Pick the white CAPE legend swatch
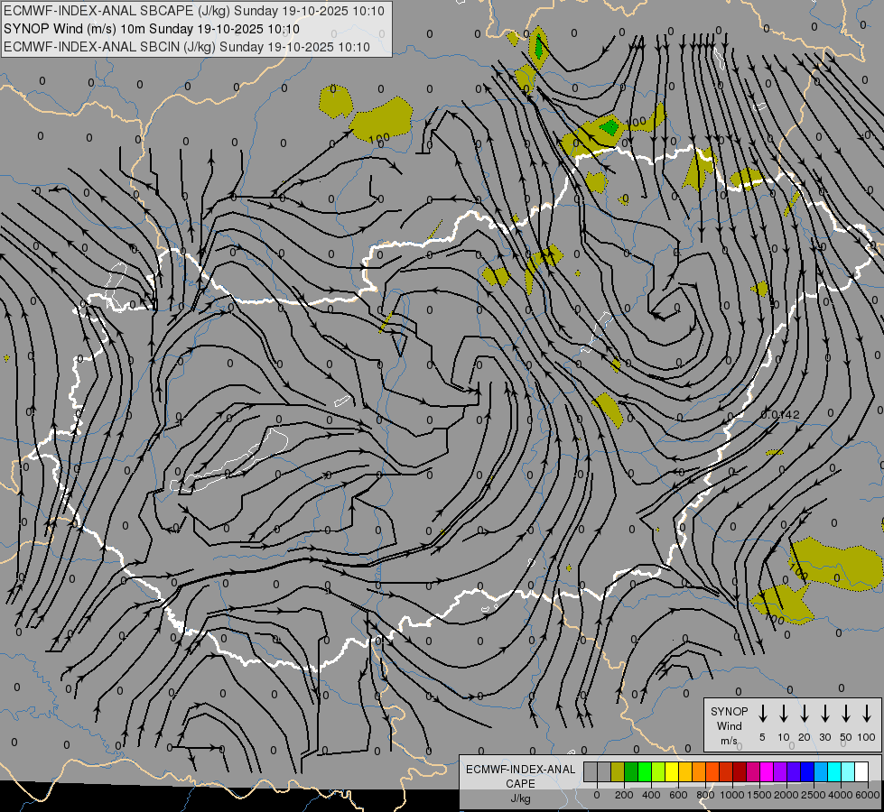This screenshot has width=884, height=812. coord(861,771)
